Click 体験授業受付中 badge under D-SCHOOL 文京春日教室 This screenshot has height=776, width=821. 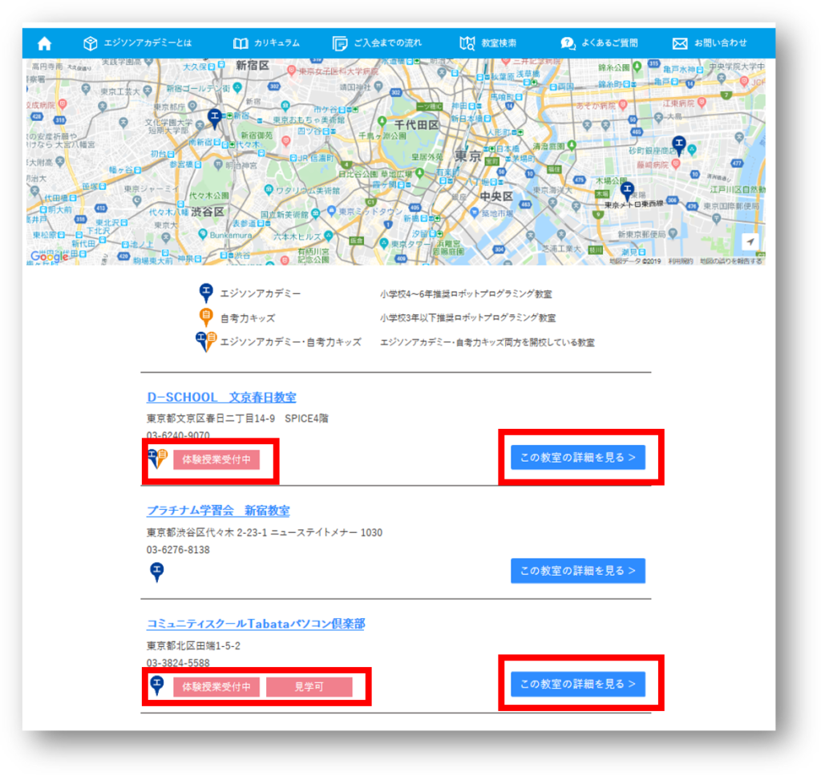(216, 459)
